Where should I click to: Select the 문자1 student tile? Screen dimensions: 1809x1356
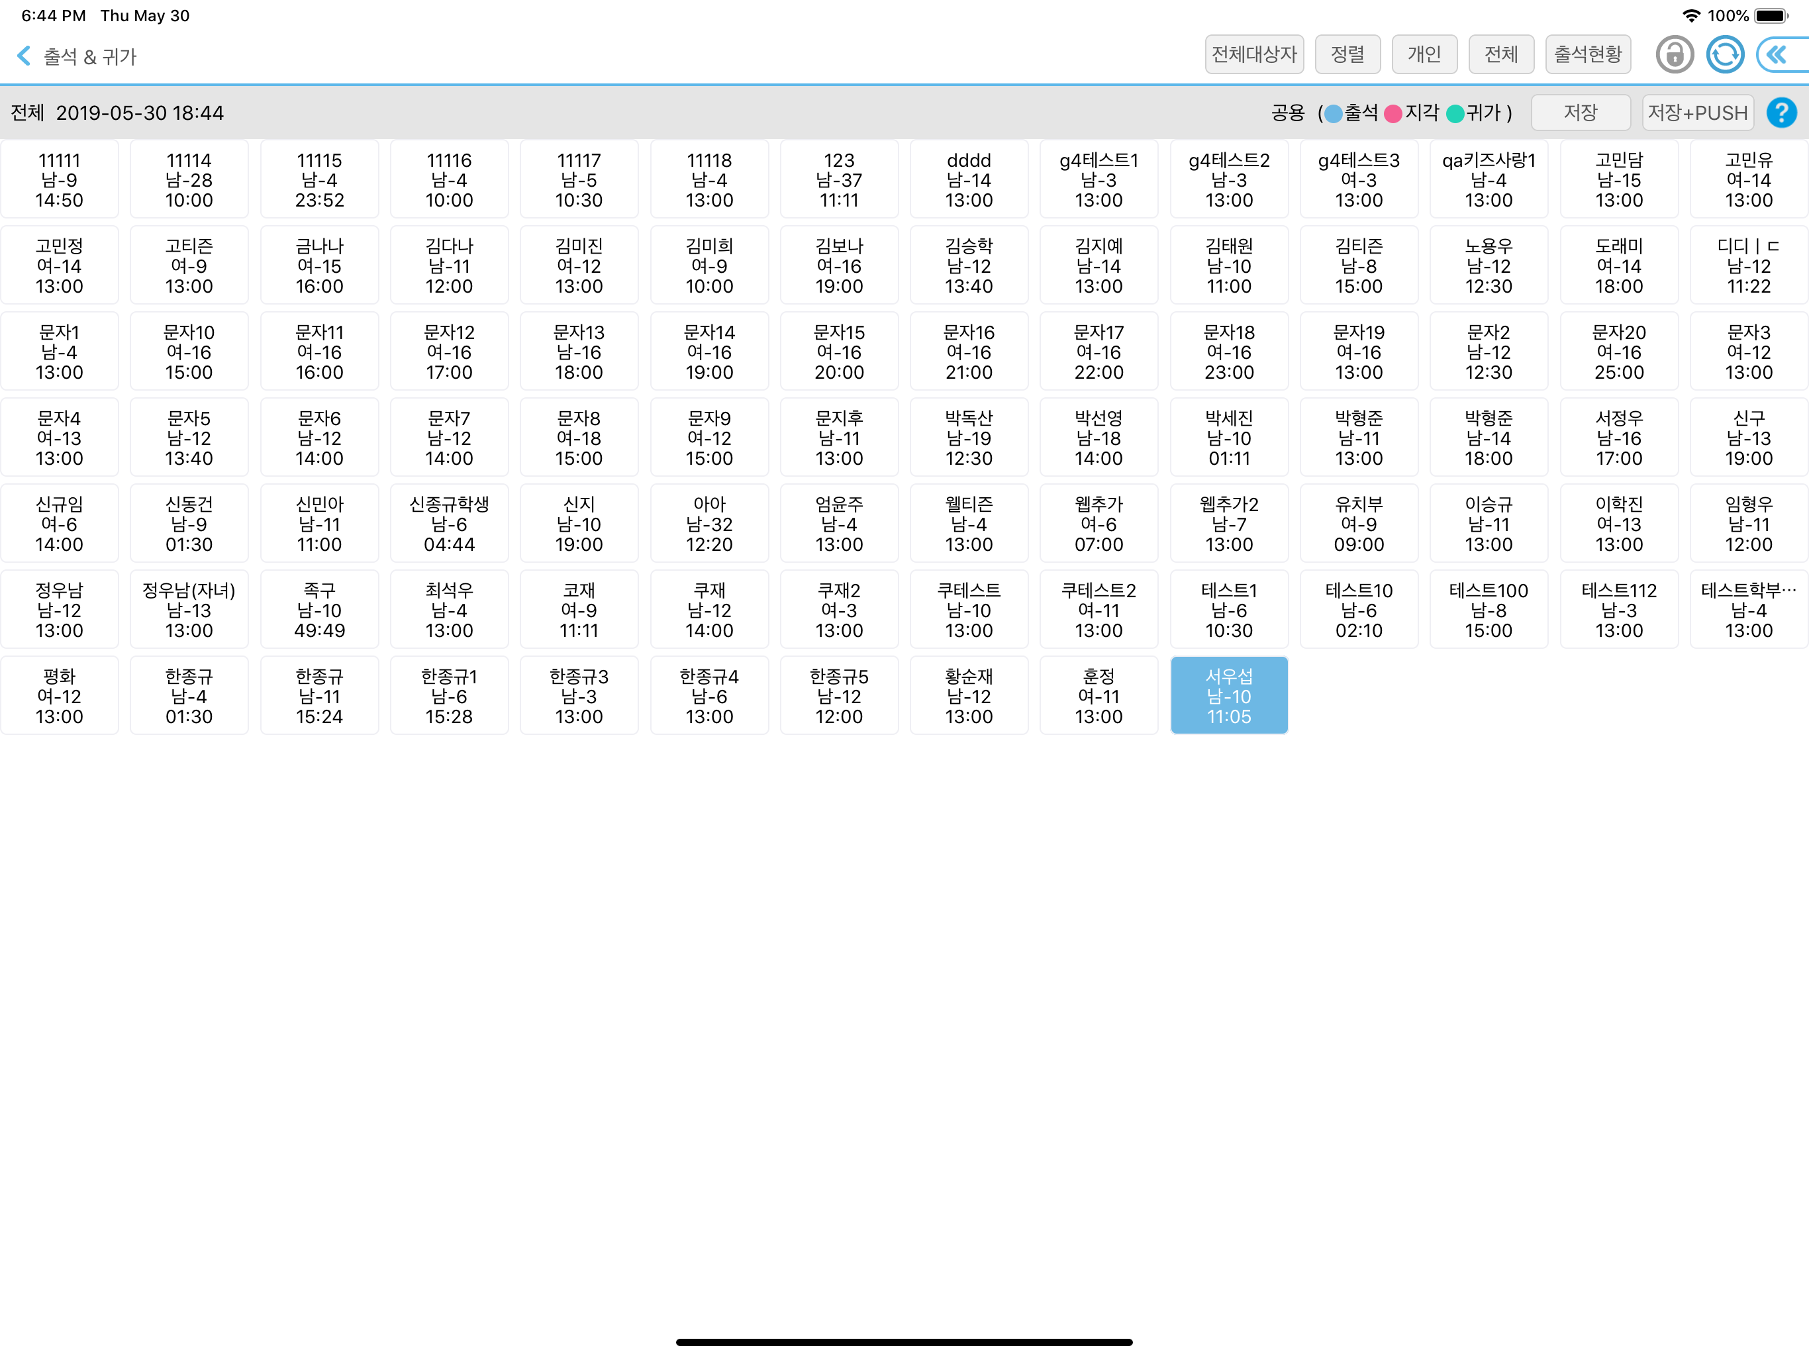pos(59,352)
